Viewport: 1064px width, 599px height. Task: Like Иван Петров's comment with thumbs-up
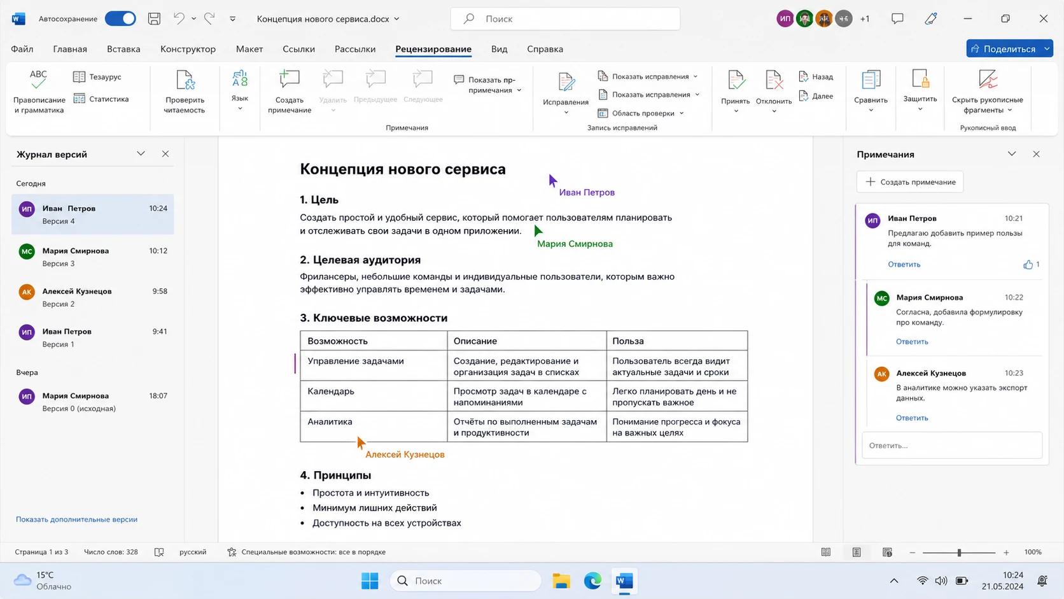1028,264
